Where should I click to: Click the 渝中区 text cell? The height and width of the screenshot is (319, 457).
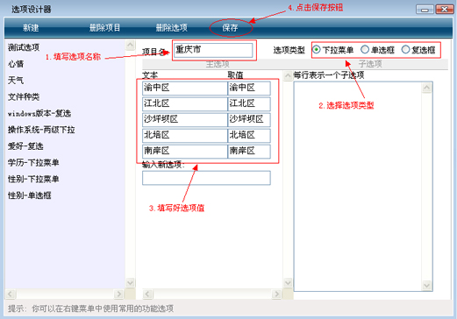tap(185, 89)
